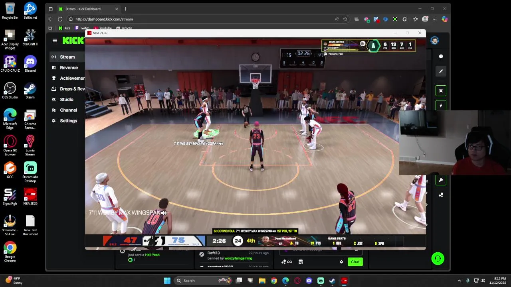This screenshot has height=287, width=511.
Task: Launch Battle.net from the desktop
Action: point(30,11)
